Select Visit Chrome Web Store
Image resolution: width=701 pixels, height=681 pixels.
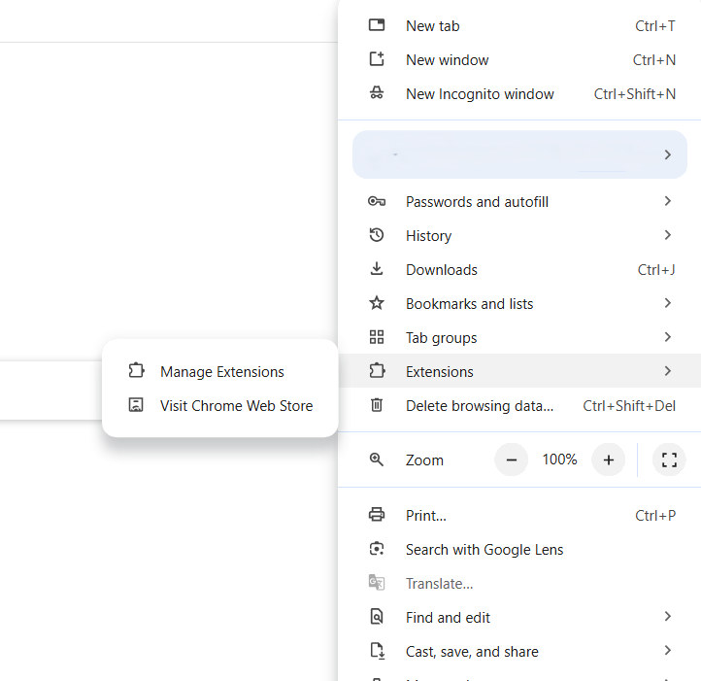click(x=236, y=406)
